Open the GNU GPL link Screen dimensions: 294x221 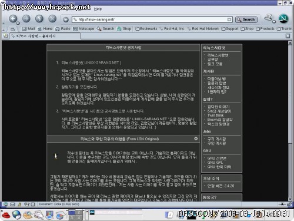pos(215,163)
